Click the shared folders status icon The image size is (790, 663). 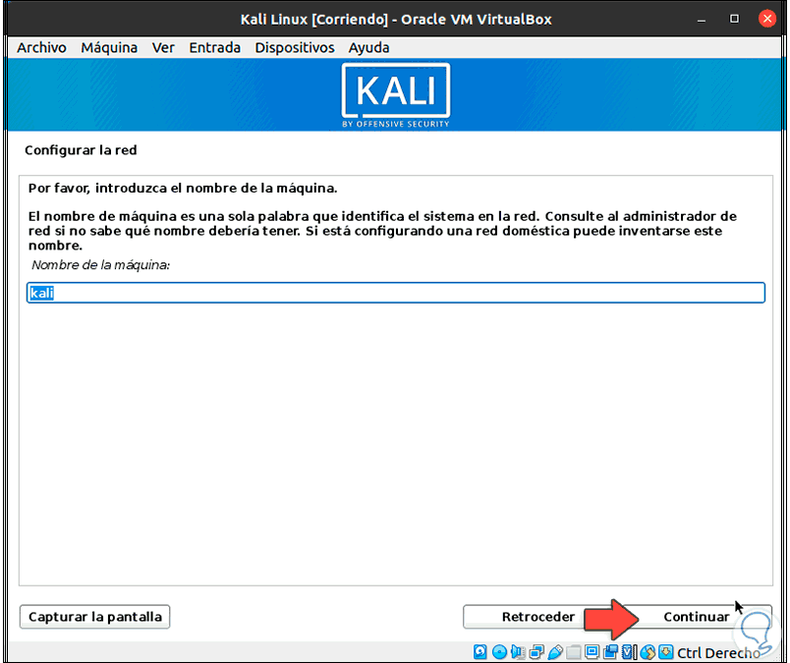[574, 652]
